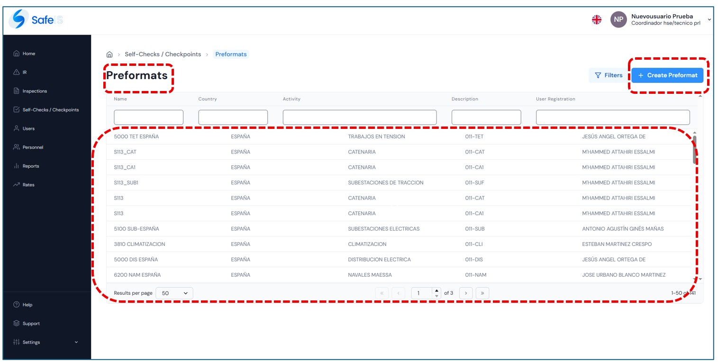Go to Personnel in sidebar
This screenshot has width=718, height=362.
(x=32, y=147)
